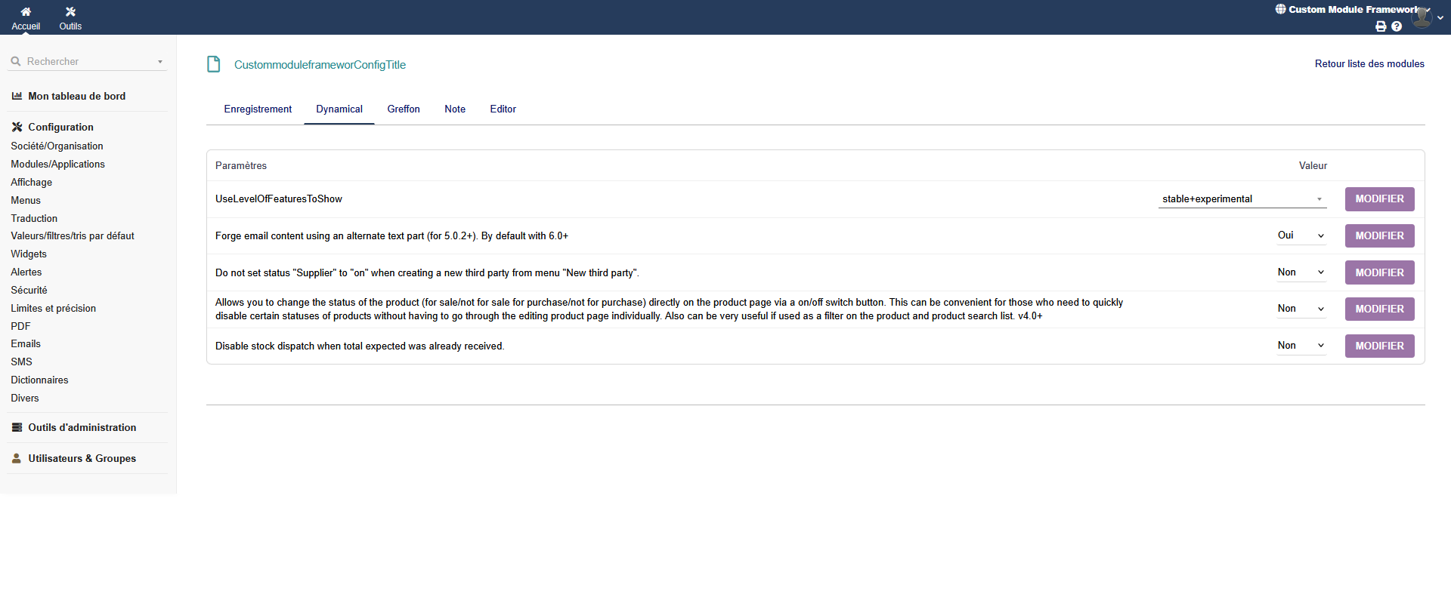
Task: Click the document icon beside the config title
Action: click(214, 64)
